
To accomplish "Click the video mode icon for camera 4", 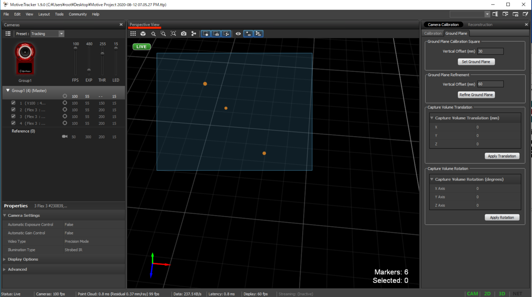I will (65, 123).
